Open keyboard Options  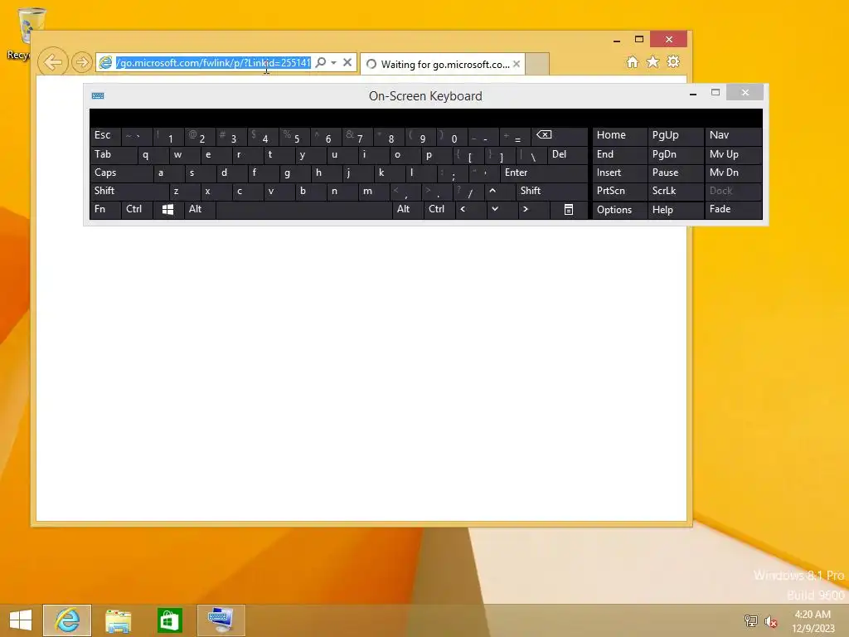coord(619,210)
